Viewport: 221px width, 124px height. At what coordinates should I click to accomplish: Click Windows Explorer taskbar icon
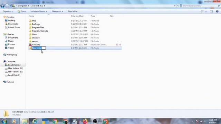click(x=25, y=121)
